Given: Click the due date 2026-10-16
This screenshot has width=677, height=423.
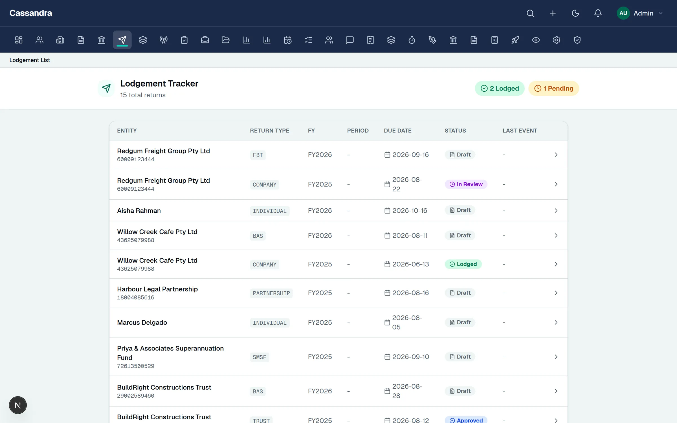Looking at the screenshot, I should pyautogui.click(x=410, y=211).
